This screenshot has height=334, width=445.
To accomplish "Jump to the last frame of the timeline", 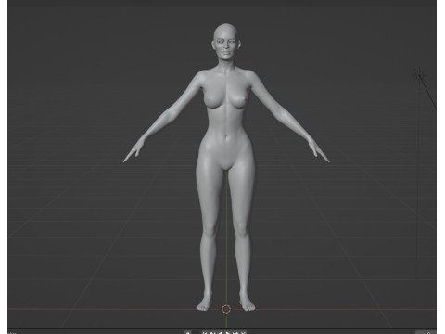I will [x=244, y=333].
